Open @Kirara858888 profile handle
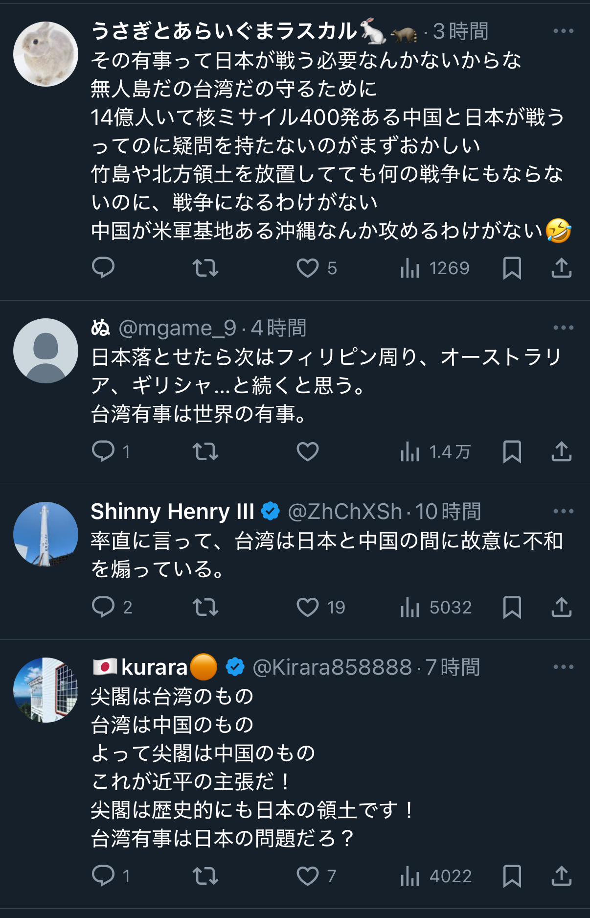This screenshot has width=590, height=918. (332, 667)
